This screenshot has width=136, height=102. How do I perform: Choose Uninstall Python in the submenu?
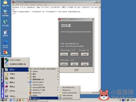pyautogui.click(x=68, y=98)
